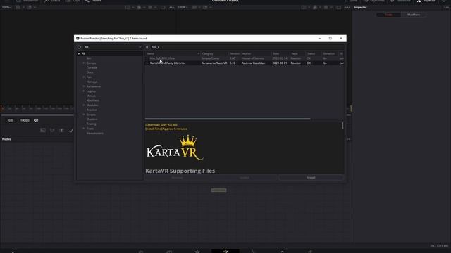
Task: Open the left viewer zoom percentage dropdown
Action: coord(6,8)
